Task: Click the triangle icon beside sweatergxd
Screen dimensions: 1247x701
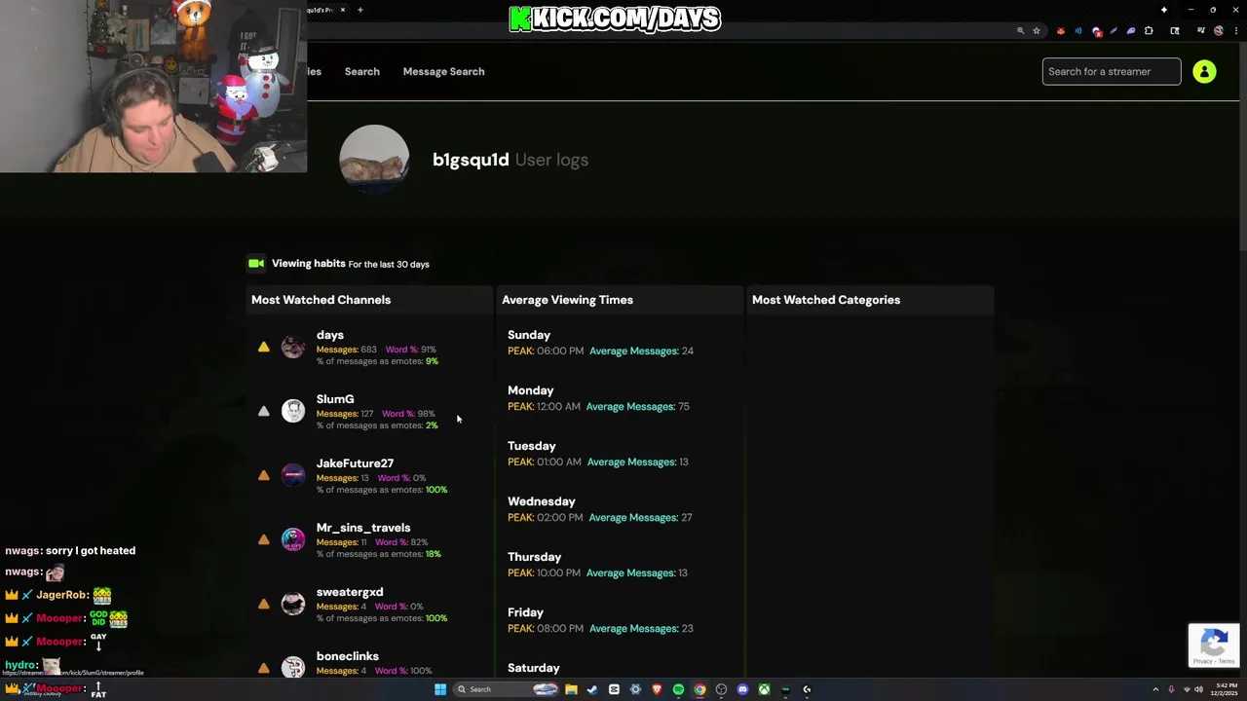Action: coord(264,604)
